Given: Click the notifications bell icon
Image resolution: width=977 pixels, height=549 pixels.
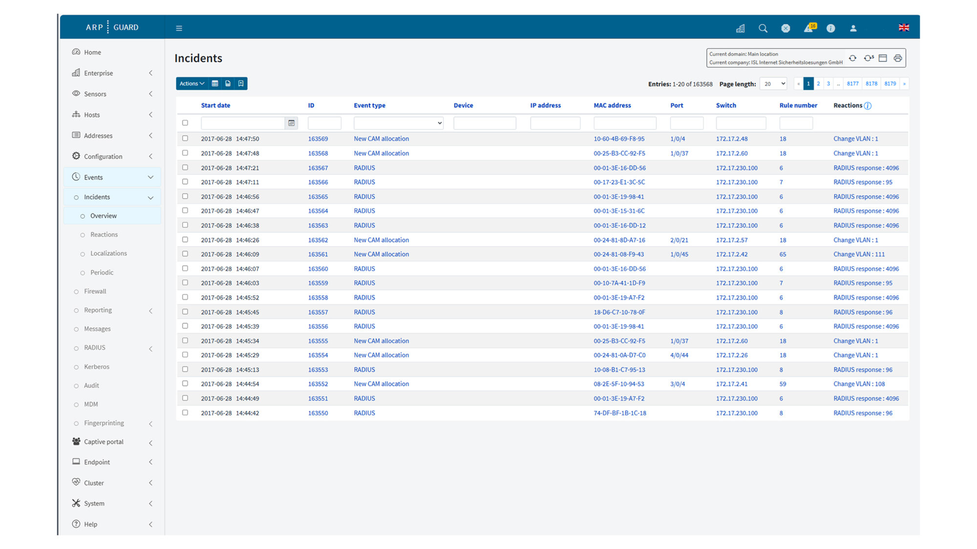Looking at the screenshot, I should (808, 28).
